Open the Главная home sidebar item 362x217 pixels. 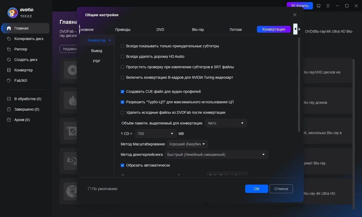pos(25,28)
